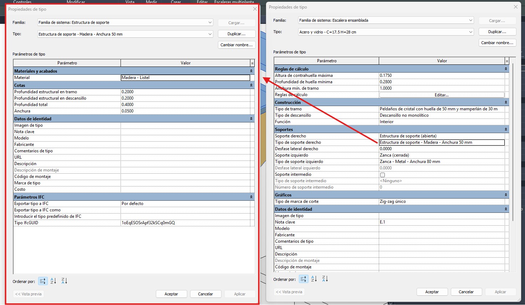Sort parameters Z-A in Escalera ensamblada dialog
The width and height of the screenshot is (525, 305).
point(325,279)
